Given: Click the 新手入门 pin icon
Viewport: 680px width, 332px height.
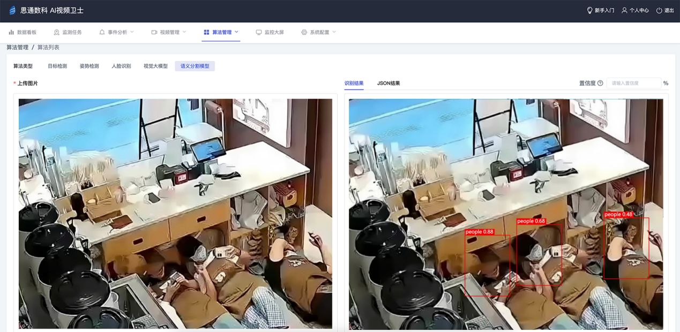Looking at the screenshot, I should coord(589,10).
